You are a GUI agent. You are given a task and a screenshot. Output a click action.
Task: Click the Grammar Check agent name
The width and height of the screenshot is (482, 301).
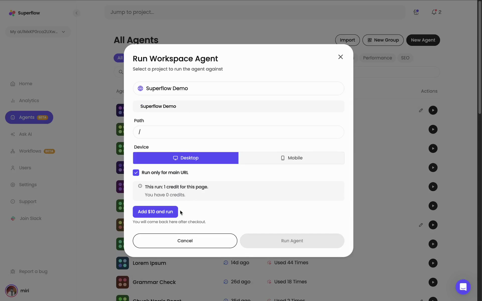[x=154, y=282]
